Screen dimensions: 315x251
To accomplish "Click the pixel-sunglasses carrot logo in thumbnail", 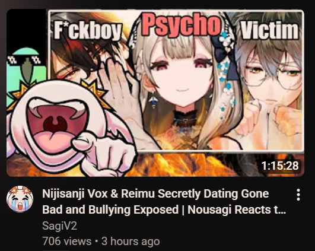I will [26, 64].
